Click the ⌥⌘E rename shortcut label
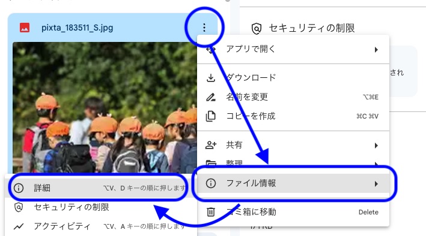This screenshot has width=426, height=236. click(370, 97)
